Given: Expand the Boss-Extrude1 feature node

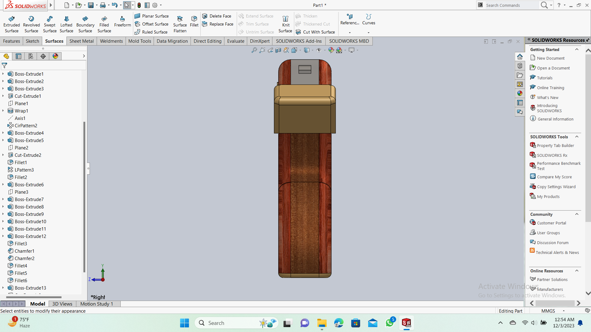Looking at the screenshot, I should (x=3, y=74).
